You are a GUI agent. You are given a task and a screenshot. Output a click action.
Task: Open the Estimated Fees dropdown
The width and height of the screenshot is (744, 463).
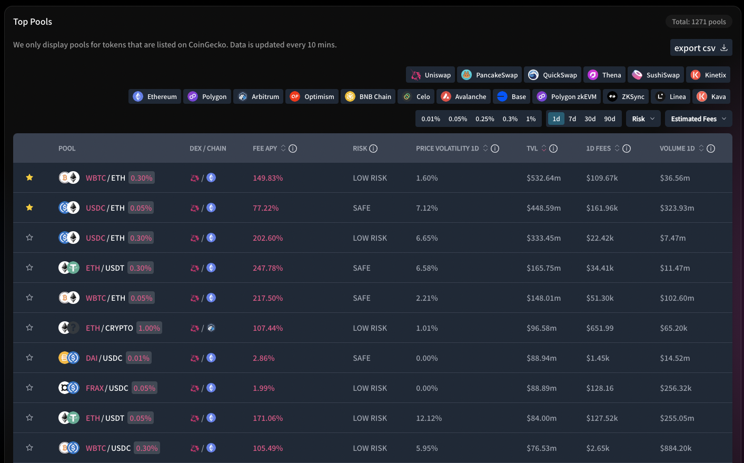click(x=698, y=119)
